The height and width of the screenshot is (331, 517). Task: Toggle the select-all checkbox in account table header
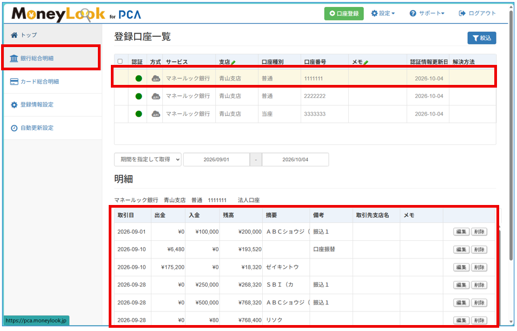click(x=120, y=61)
